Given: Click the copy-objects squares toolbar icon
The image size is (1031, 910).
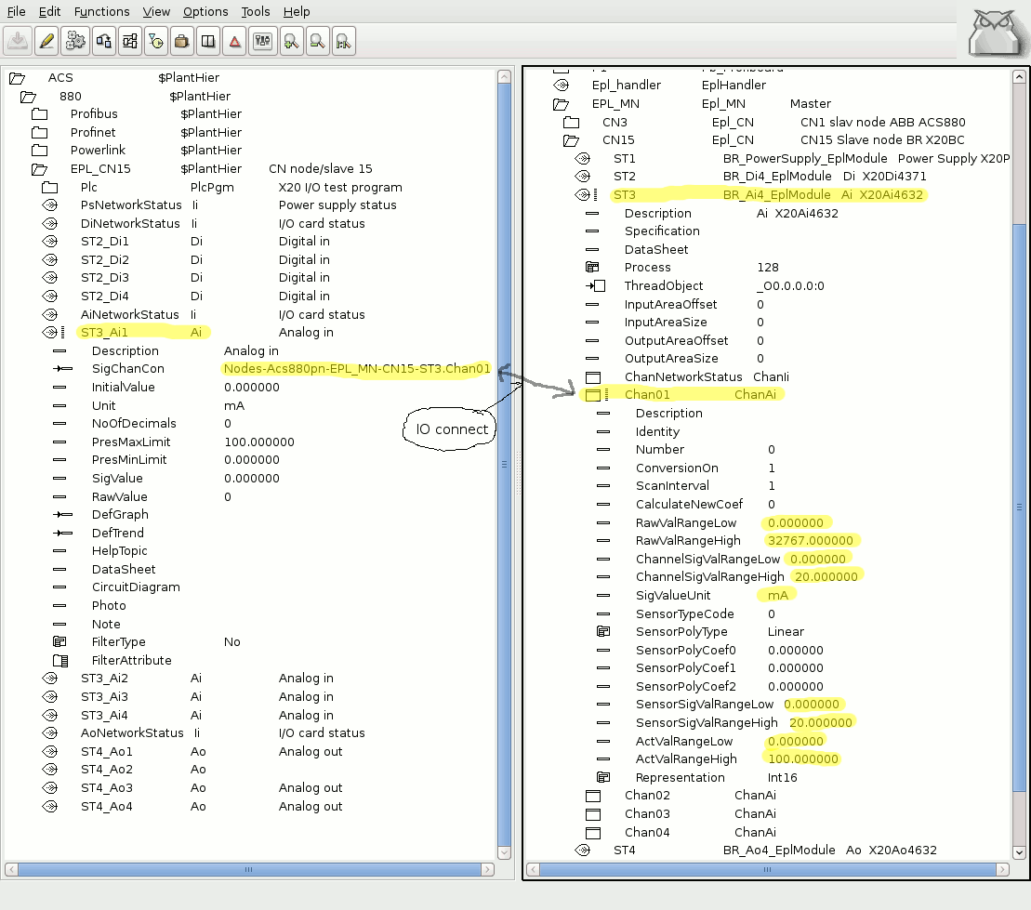Looking at the screenshot, I should pos(104,42).
